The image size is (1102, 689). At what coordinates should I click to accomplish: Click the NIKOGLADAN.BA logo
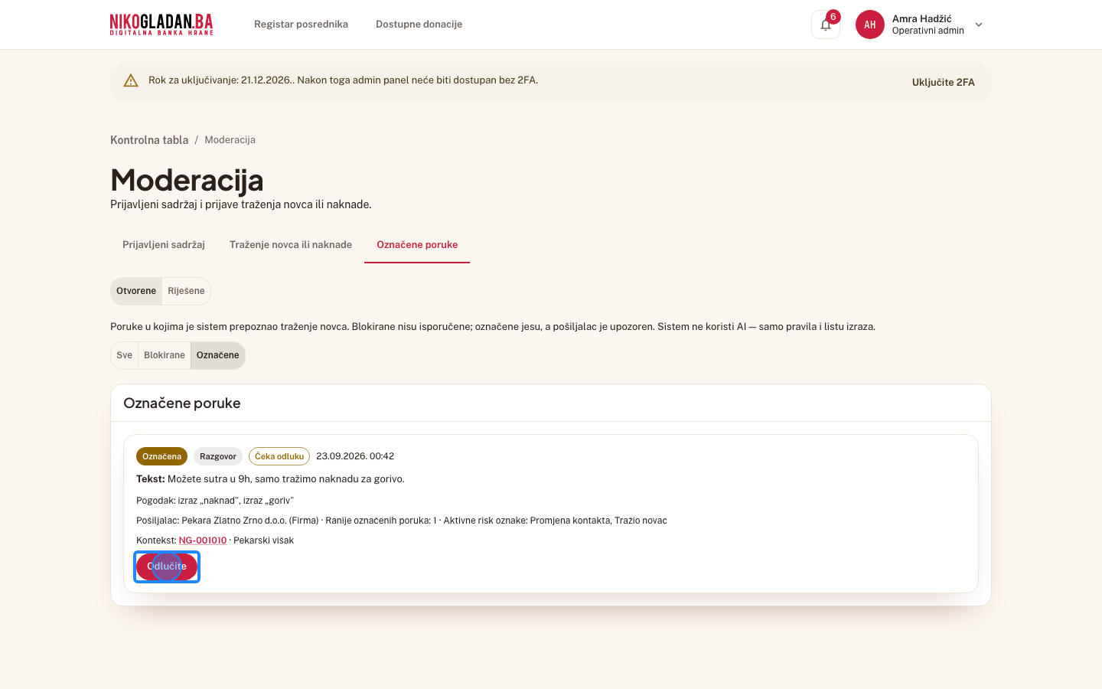pyautogui.click(x=161, y=24)
